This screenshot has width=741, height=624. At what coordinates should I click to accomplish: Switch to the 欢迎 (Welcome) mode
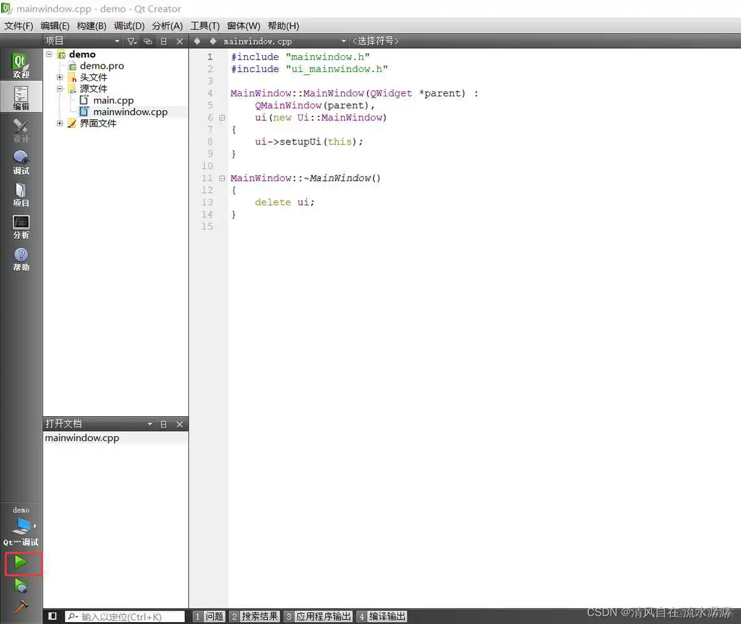tap(21, 64)
